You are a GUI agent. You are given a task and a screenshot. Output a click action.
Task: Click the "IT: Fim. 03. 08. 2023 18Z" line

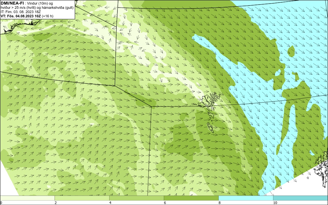21,12
